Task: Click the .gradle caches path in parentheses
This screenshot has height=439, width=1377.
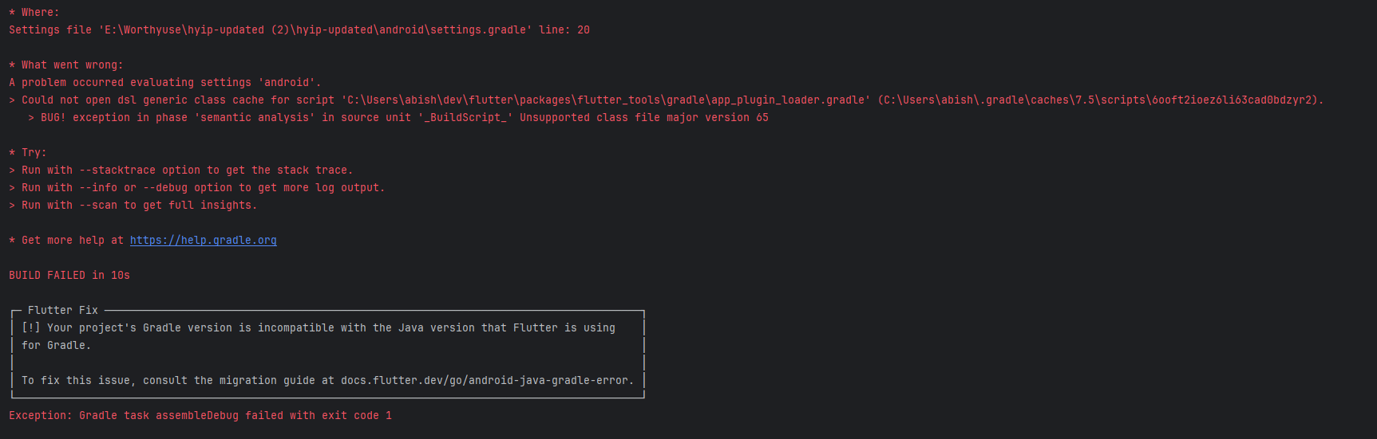Action: click(x=1100, y=100)
